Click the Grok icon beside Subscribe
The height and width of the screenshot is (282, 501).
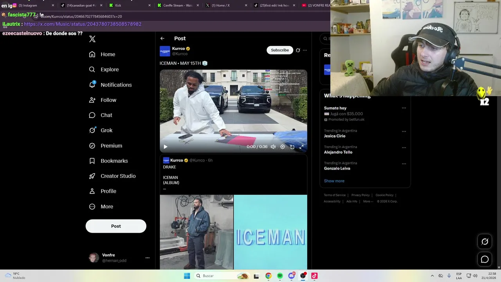(298, 50)
